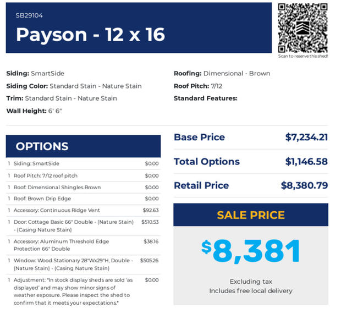This screenshot has height=330, width=341.
Task: Click the Wood Stationary window option row
Action: click(83, 265)
